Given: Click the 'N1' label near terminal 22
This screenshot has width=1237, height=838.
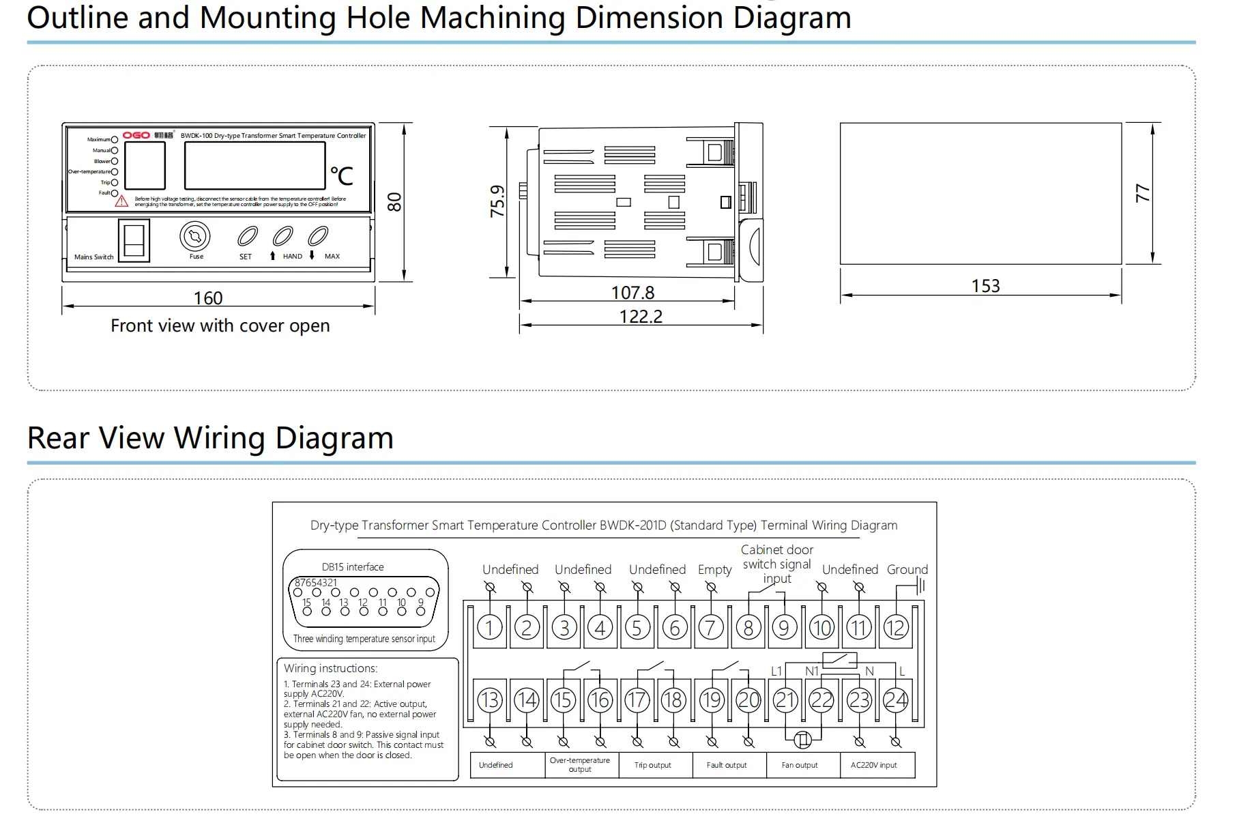Looking at the screenshot, I should click(x=812, y=671).
